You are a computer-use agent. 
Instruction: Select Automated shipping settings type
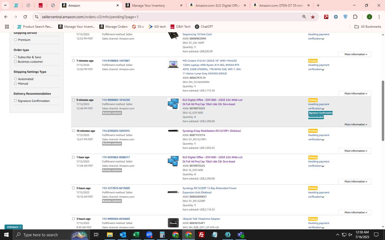16,79
